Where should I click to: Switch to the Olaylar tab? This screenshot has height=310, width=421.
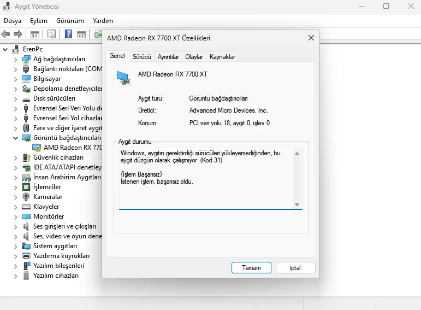(x=194, y=57)
